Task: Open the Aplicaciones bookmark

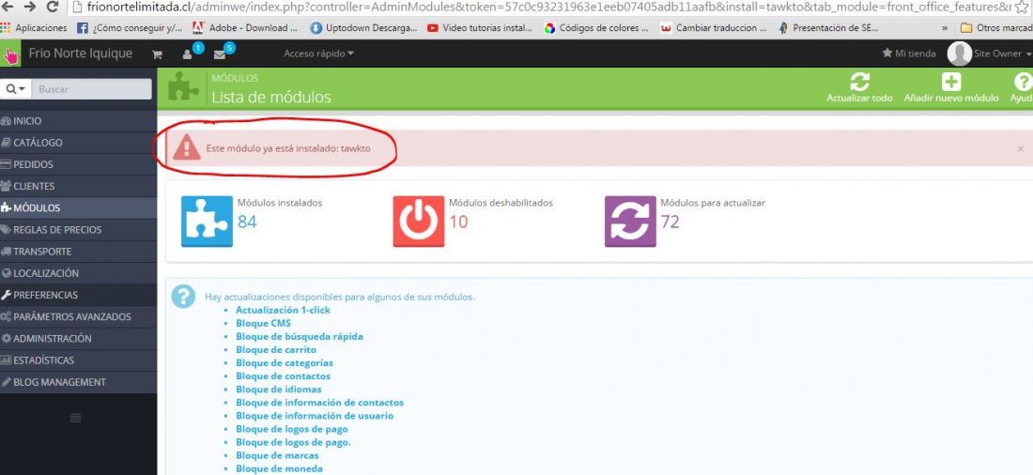Action: pyautogui.click(x=34, y=28)
